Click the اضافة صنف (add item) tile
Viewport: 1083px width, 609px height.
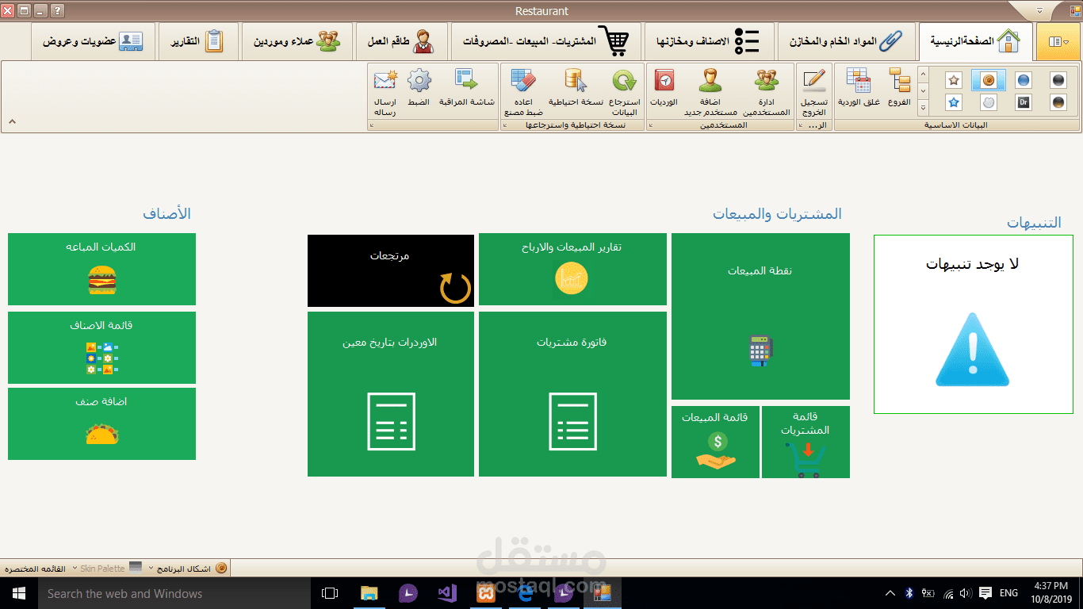pyautogui.click(x=101, y=423)
